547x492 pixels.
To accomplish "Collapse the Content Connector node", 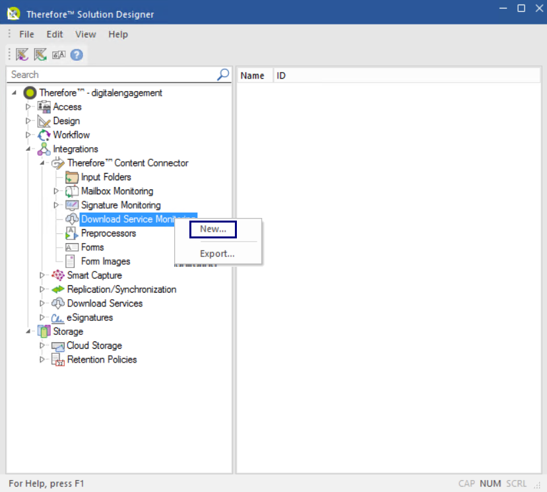I will pyautogui.click(x=42, y=163).
